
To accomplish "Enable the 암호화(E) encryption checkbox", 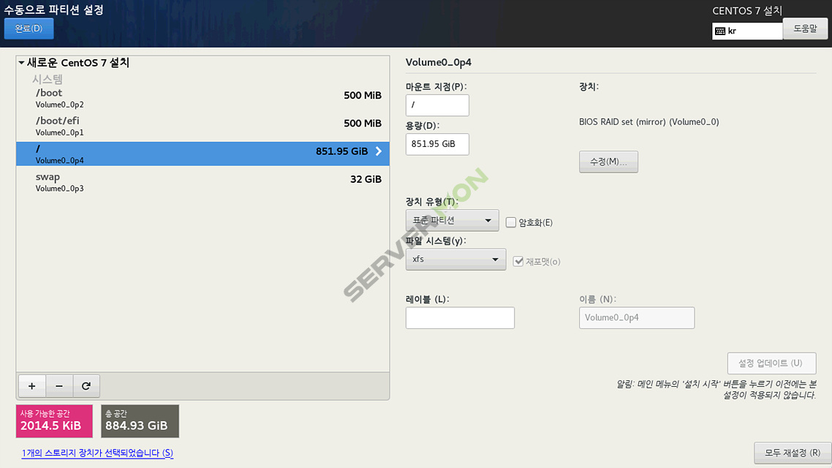I will point(510,222).
